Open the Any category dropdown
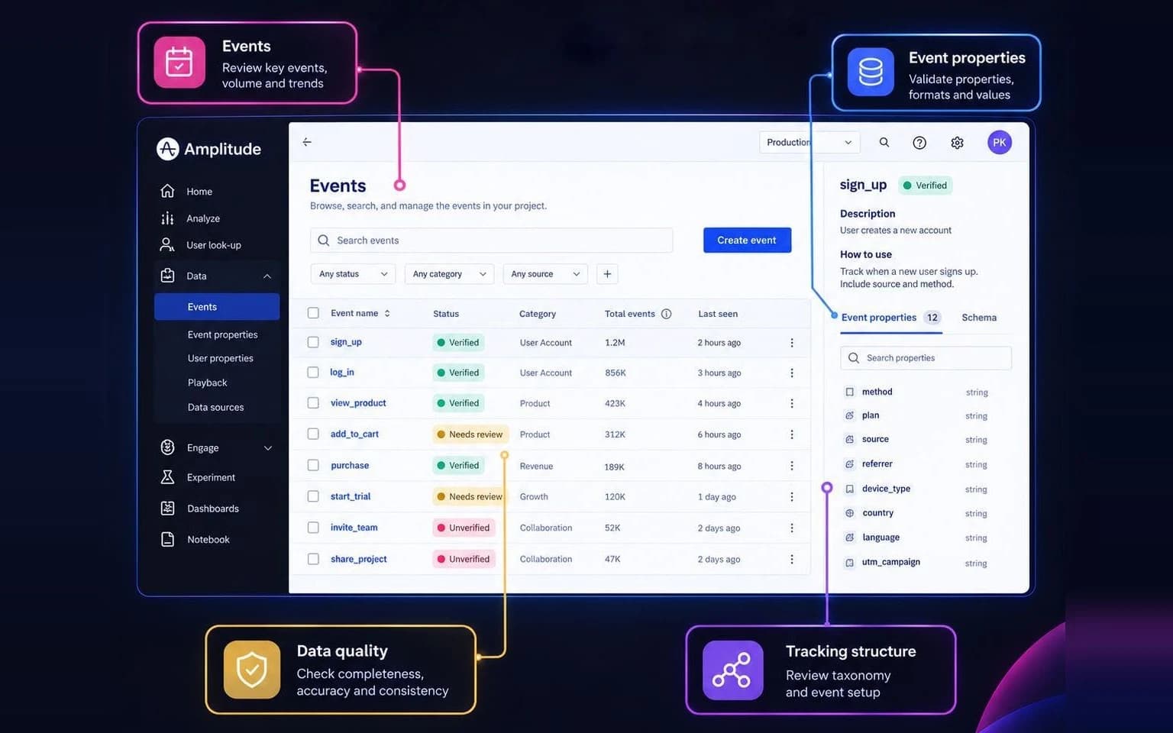 pos(449,274)
